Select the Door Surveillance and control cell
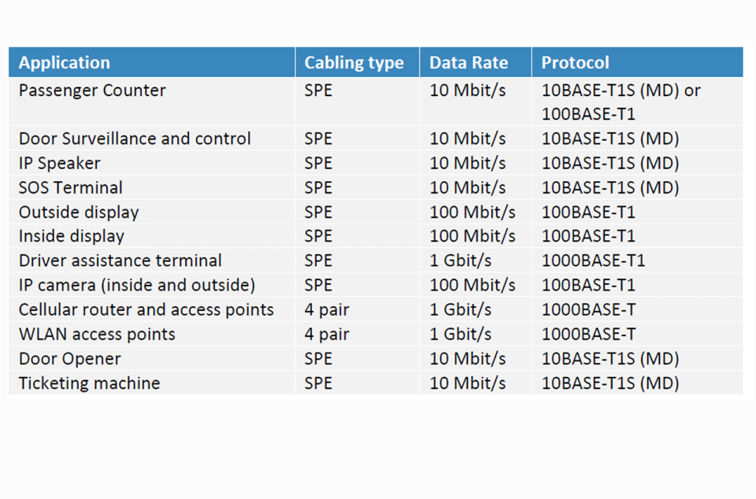The width and height of the screenshot is (756, 499). pos(135,139)
